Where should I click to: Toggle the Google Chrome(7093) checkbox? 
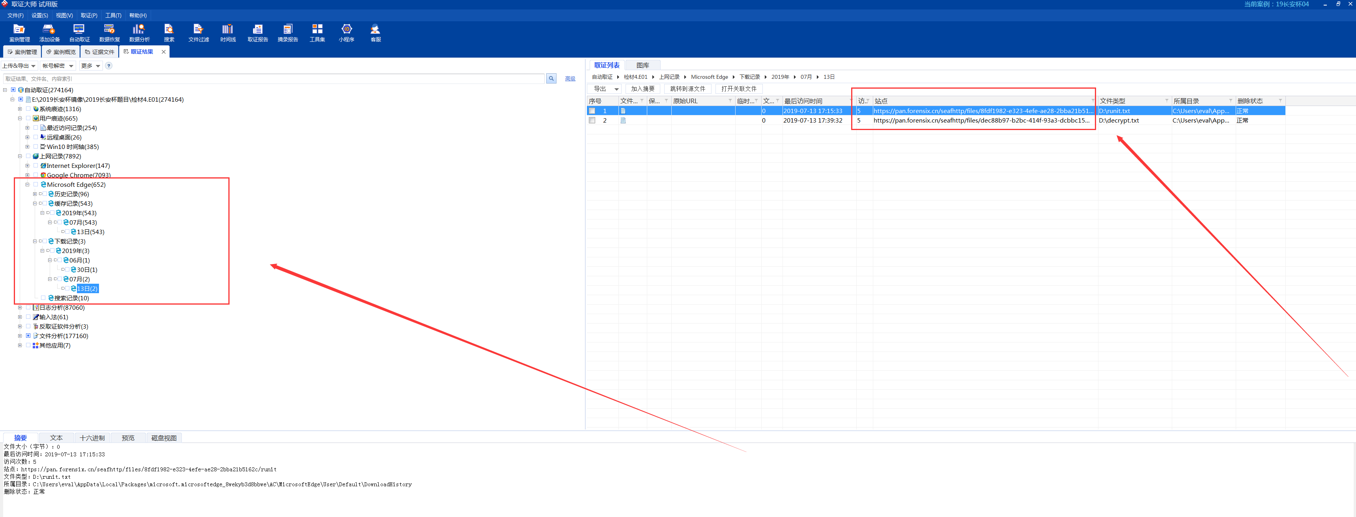coord(36,175)
